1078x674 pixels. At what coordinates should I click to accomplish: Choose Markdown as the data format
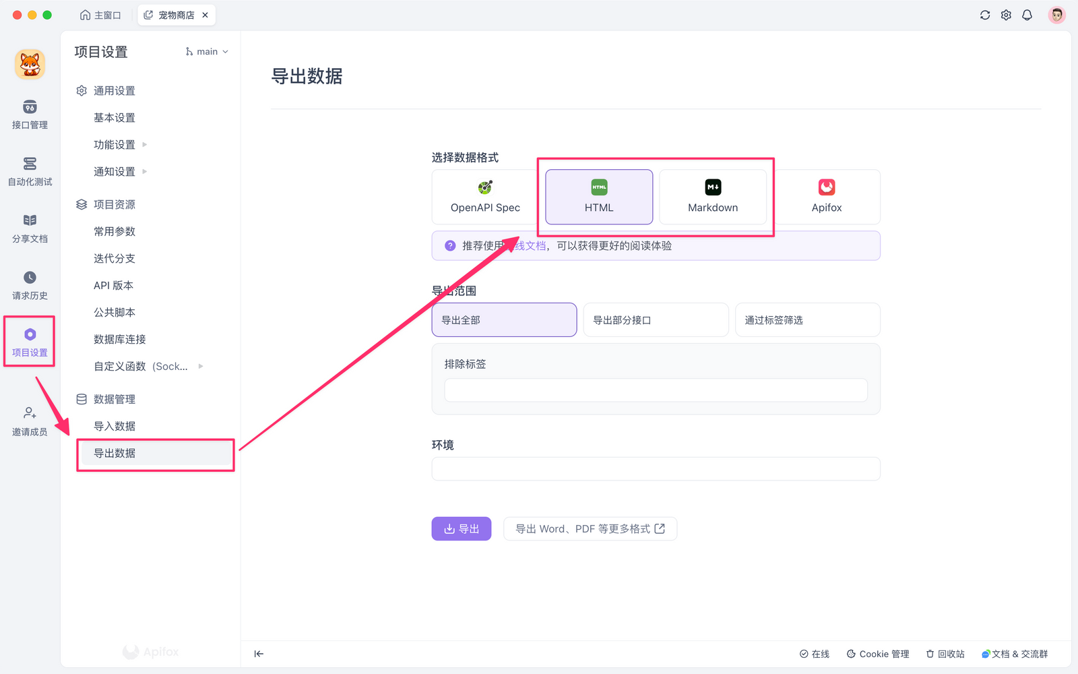[714, 197]
